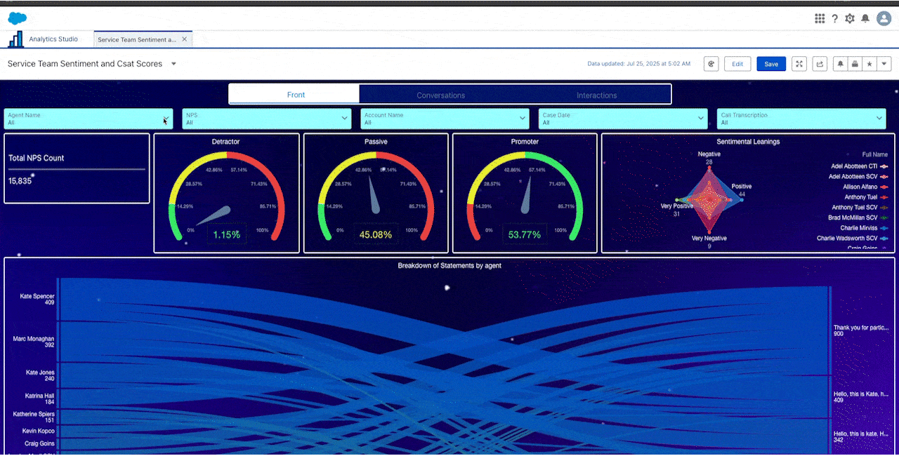Click the Help question mark icon
Screen dimensions: 899x456
834,19
